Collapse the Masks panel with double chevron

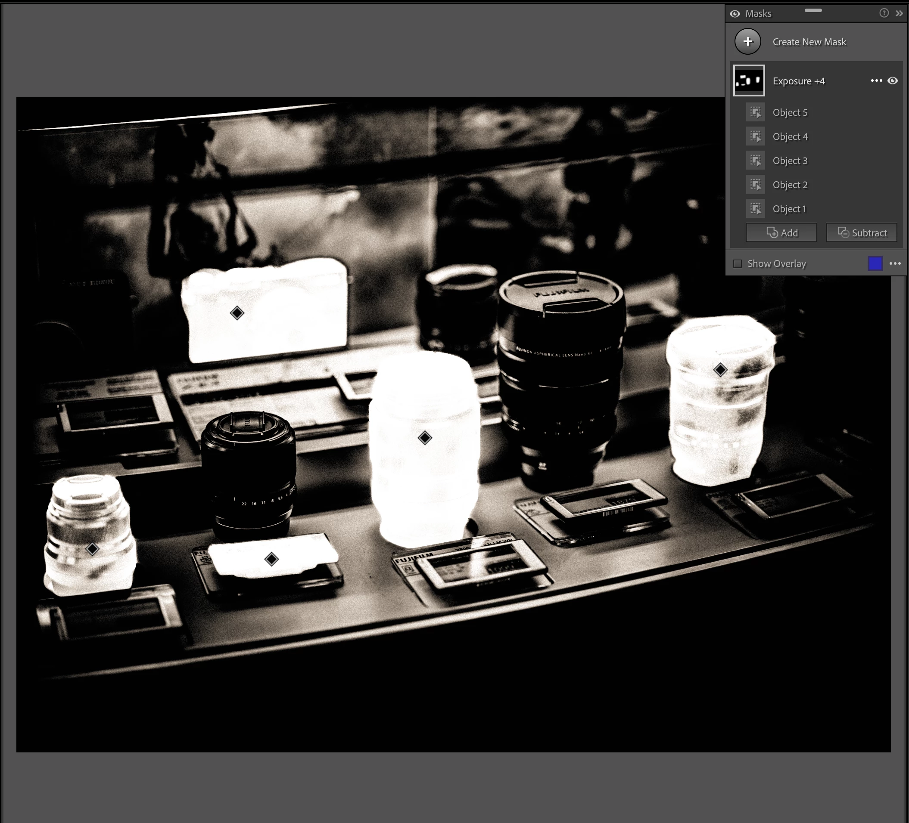click(899, 13)
